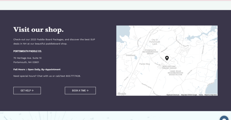231x120 pixels.
Task: Click the Packer Bog map label
Action: pos(144,64)
